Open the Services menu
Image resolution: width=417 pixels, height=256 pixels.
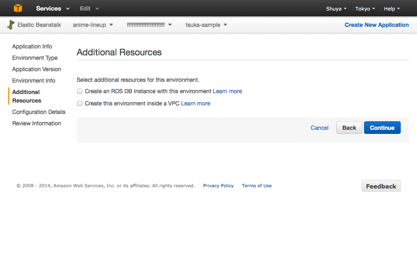[x=53, y=9]
